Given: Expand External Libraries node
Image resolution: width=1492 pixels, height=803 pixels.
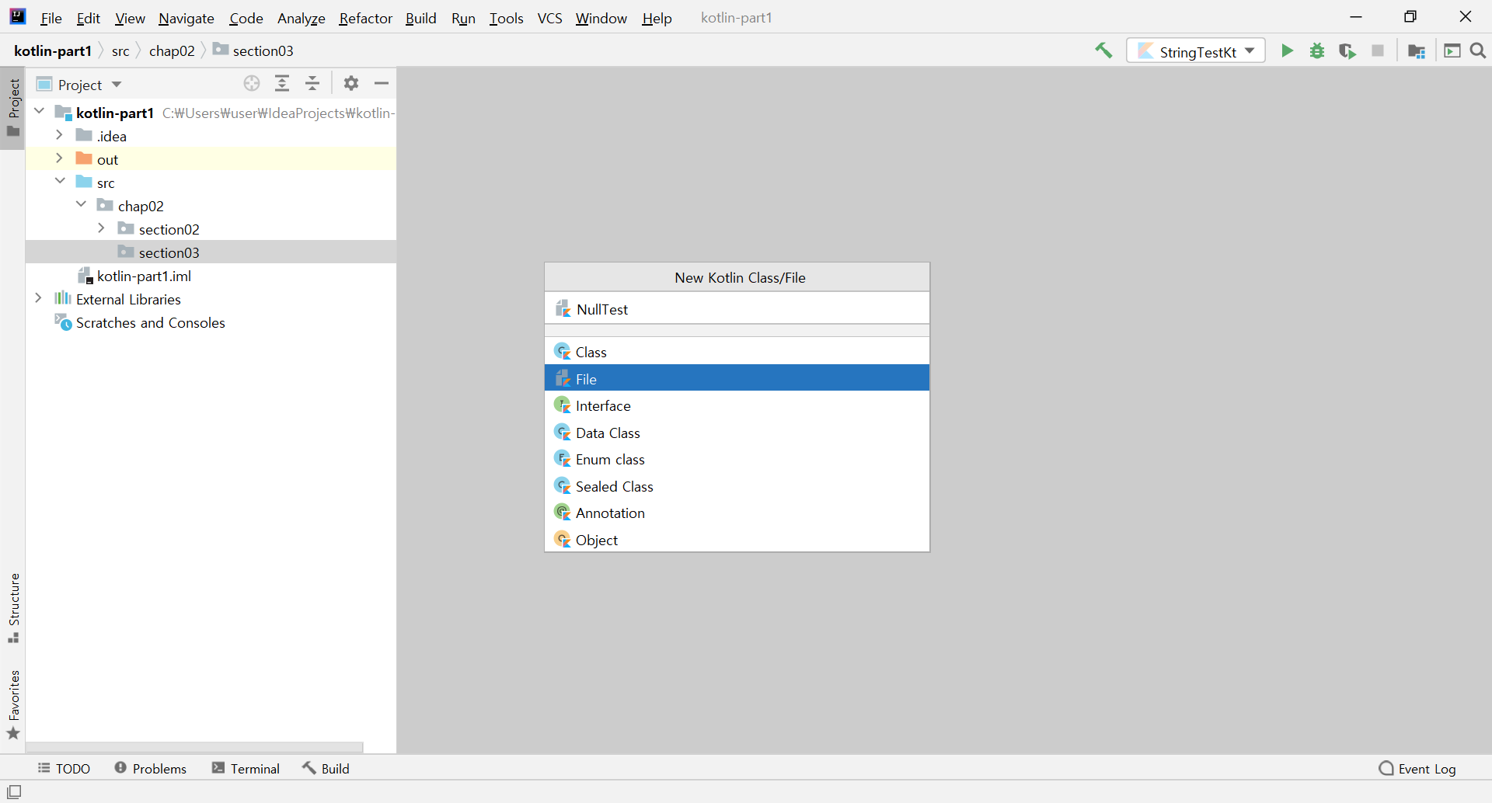Looking at the screenshot, I should point(38,298).
